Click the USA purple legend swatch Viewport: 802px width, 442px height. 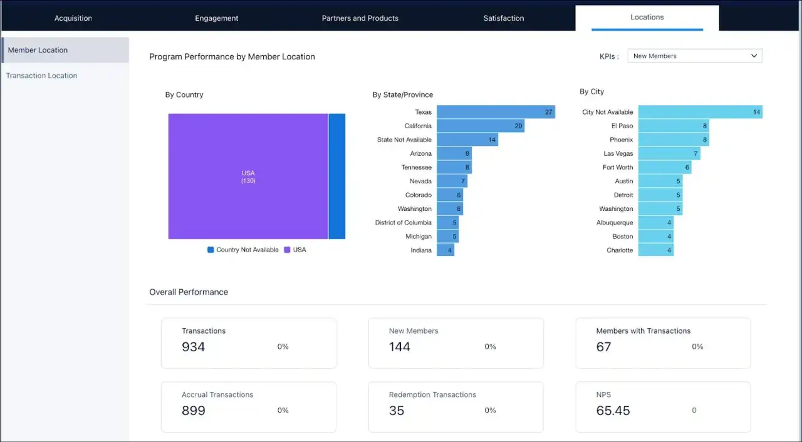(287, 250)
